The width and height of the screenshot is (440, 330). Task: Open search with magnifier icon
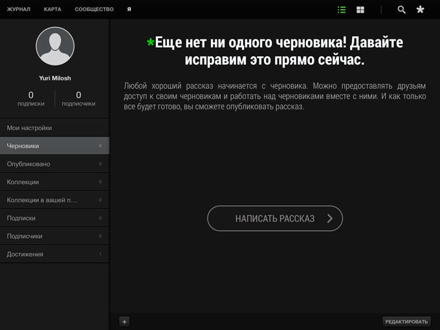click(401, 10)
